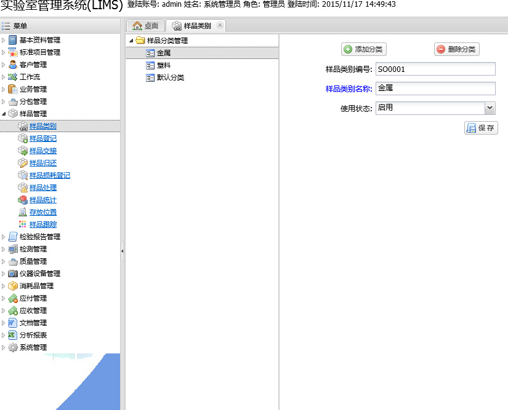The height and width of the screenshot is (410, 508).
Task: Click the 样品类别名称 input field
Action: point(435,89)
